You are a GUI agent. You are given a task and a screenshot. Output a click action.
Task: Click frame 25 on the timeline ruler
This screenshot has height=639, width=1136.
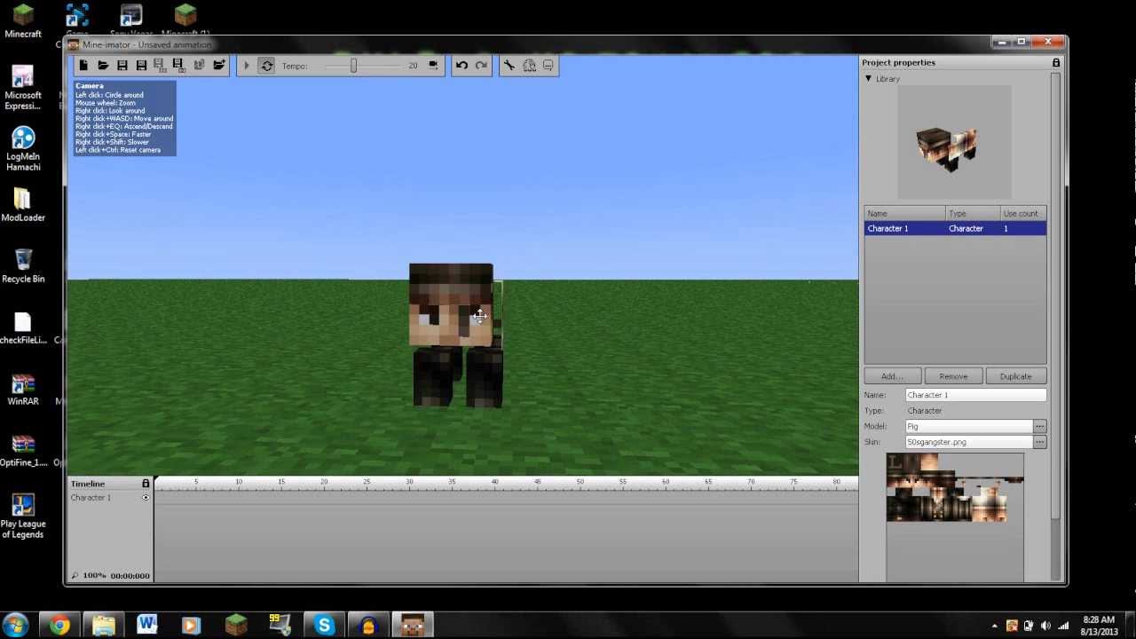pyautogui.click(x=367, y=484)
